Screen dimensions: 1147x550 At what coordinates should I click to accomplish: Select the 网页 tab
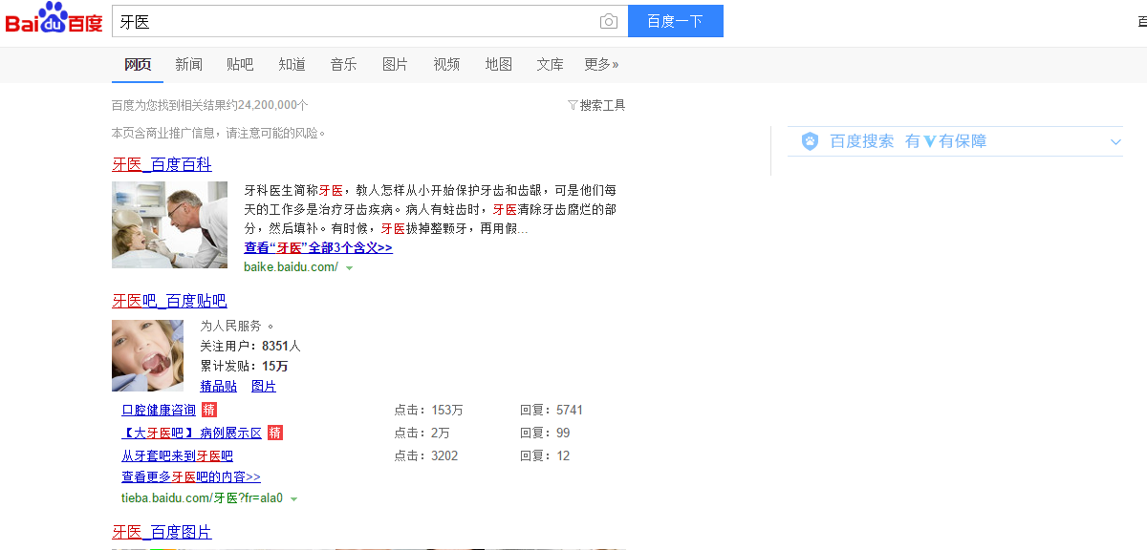(x=138, y=64)
